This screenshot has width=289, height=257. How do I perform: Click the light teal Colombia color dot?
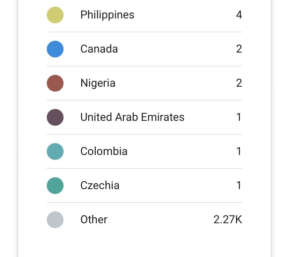pyautogui.click(x=55, y=151)
